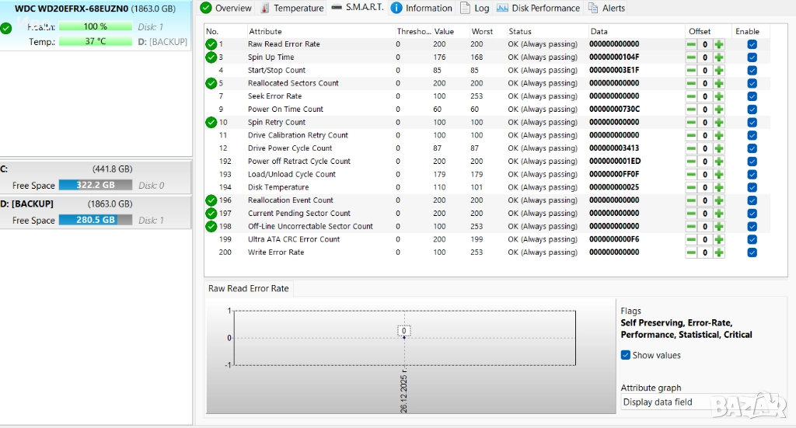Click minus offset icon for Write Error Rate

[691, 252]
